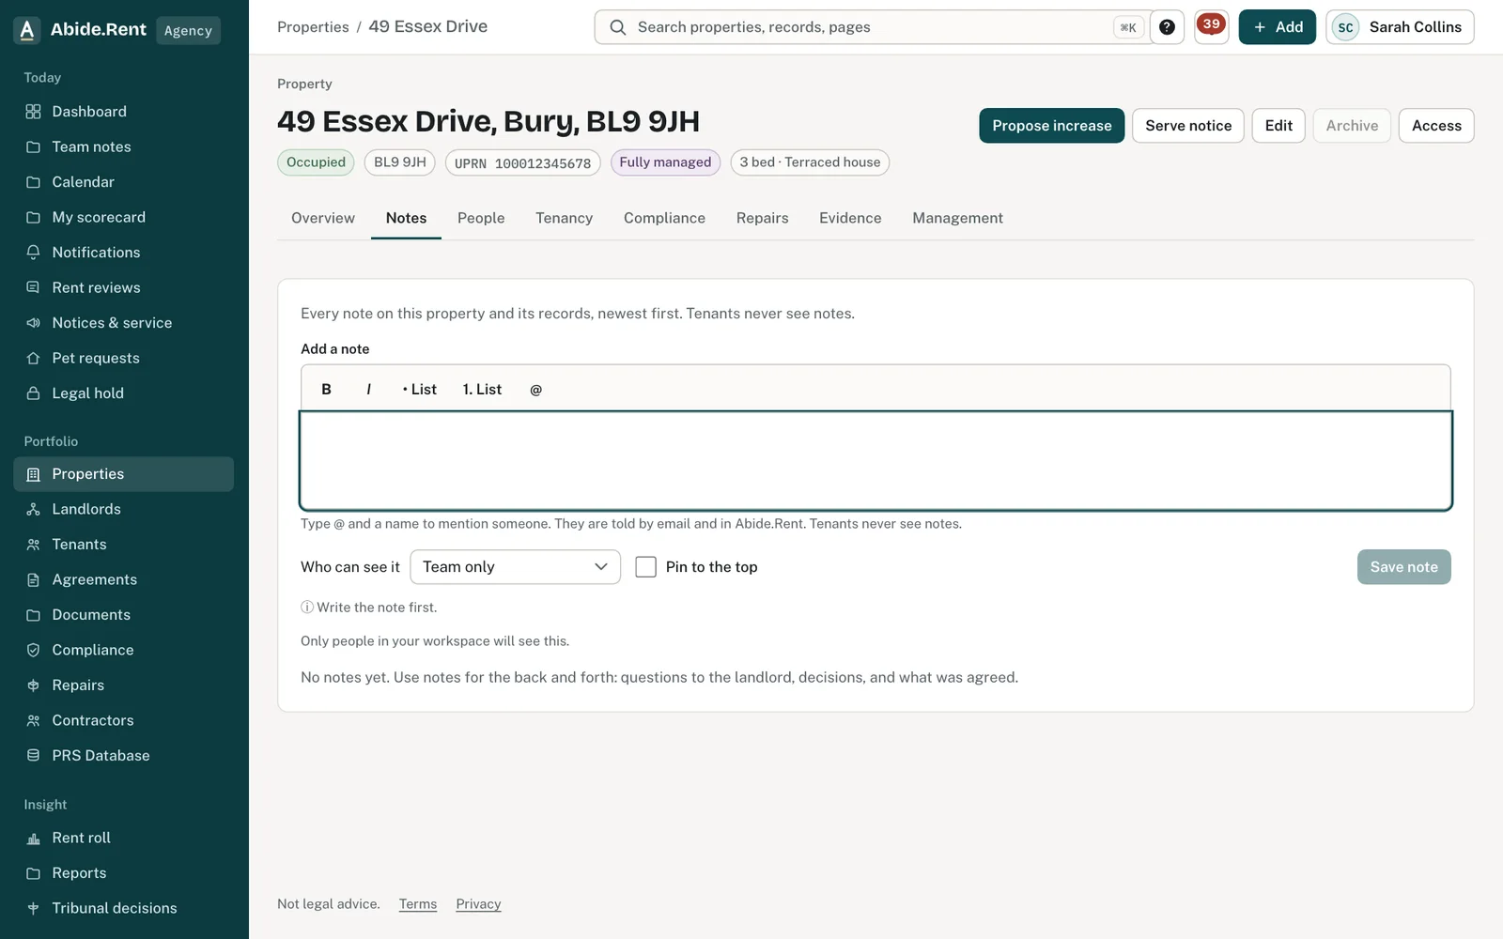Focus the search properties field

point(874,27)
